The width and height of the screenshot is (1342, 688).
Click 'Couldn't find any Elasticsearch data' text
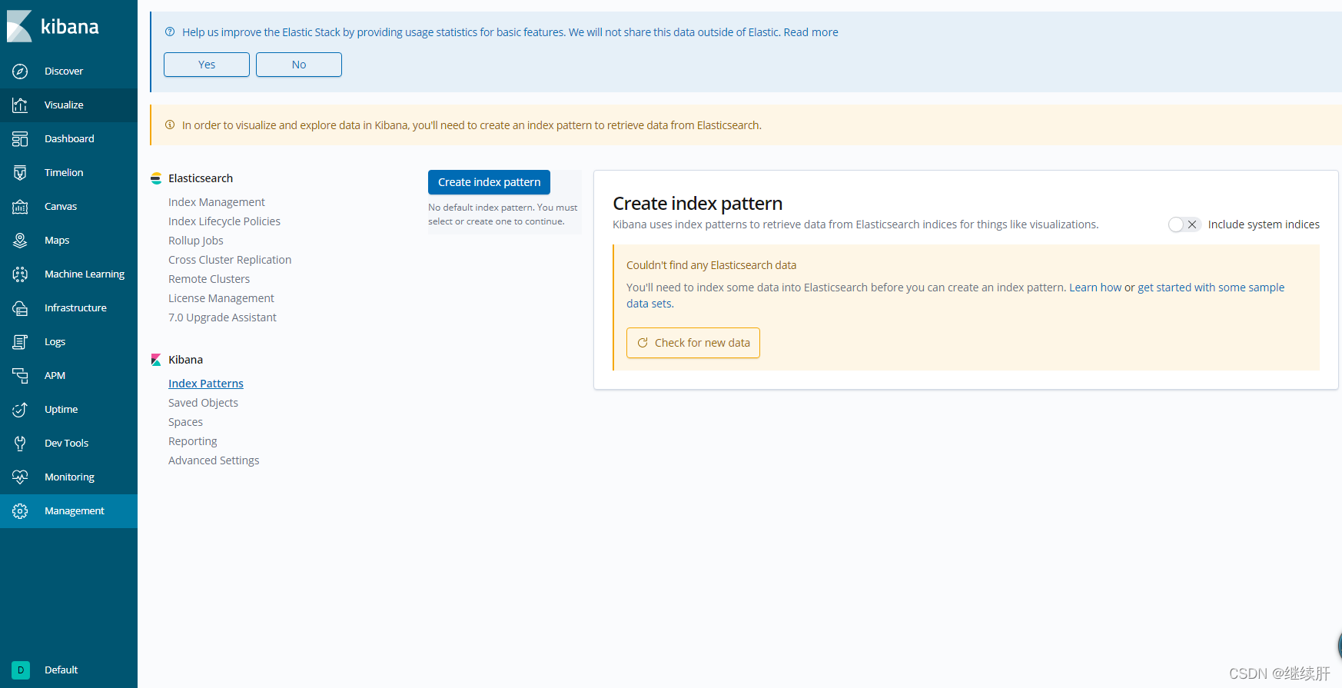[711, 265]
